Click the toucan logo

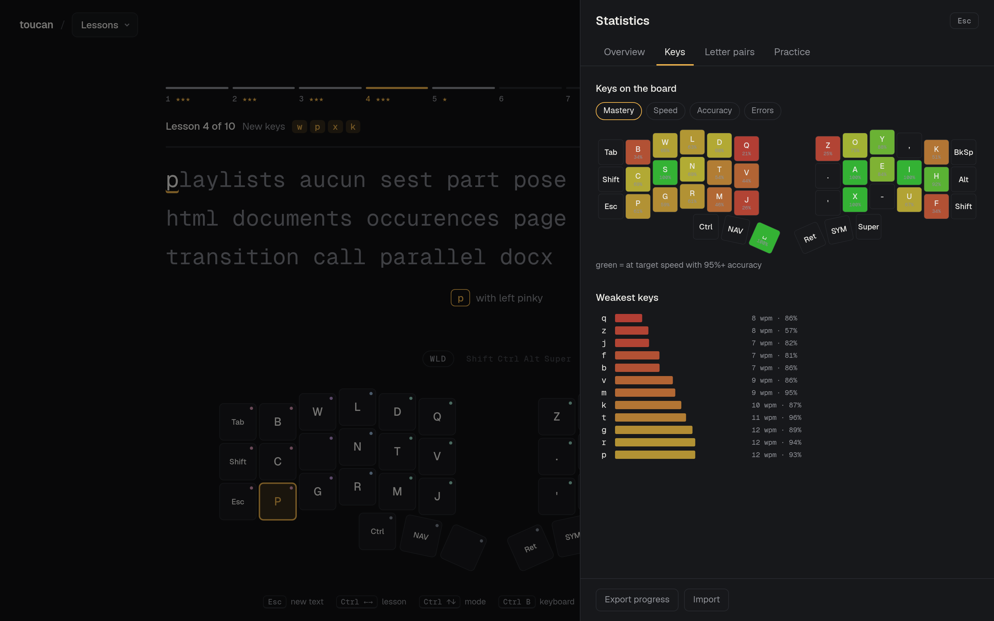pyautogui.click(x=37, y=25)
